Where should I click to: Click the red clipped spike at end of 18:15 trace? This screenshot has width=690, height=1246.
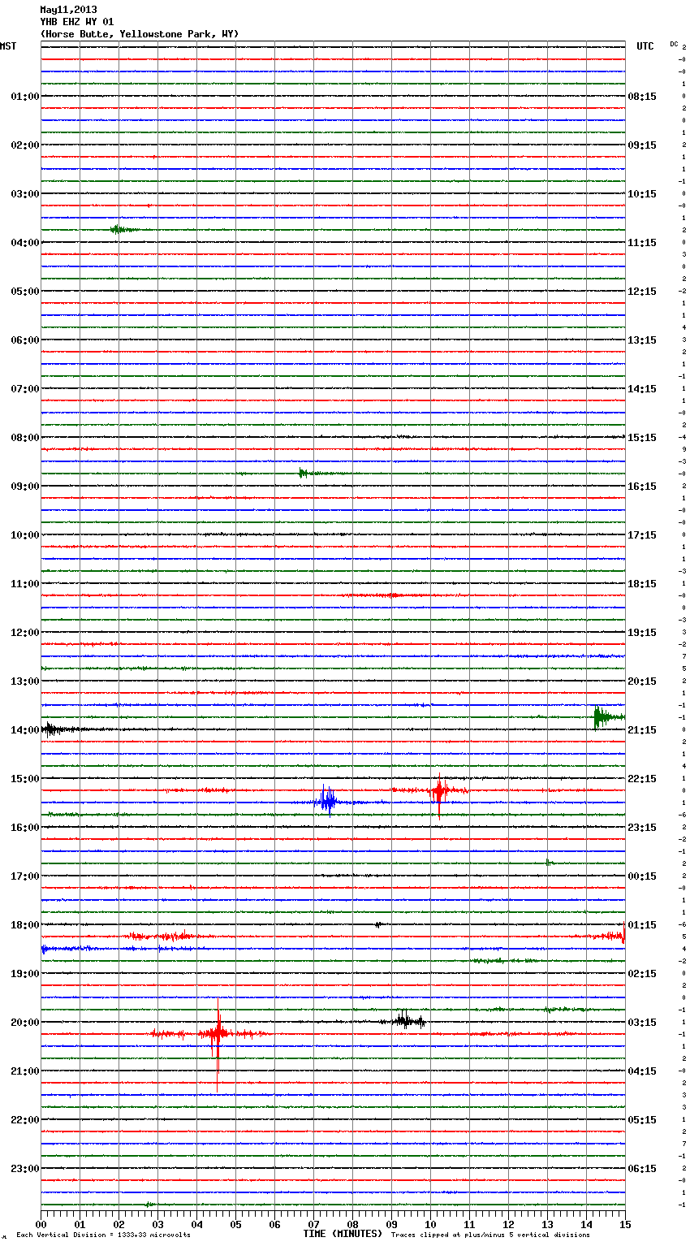point(622,934)
